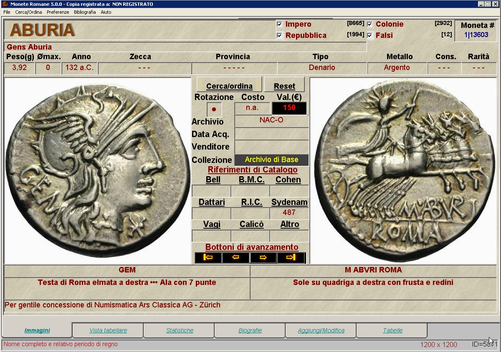Click the empty Bell reference field
501x352 pixels.
tap(211, 191)
